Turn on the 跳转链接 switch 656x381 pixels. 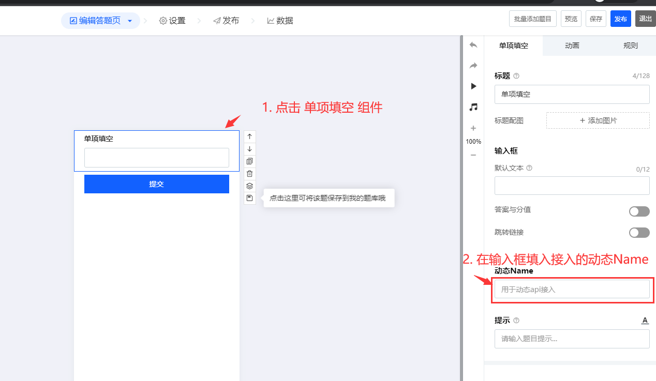[x=639, y=233]
